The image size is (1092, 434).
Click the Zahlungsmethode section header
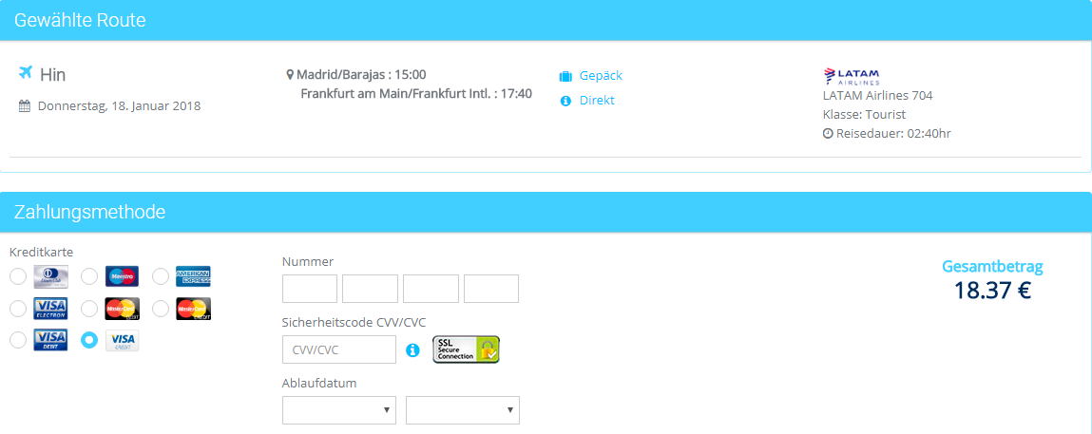point(546,212)
